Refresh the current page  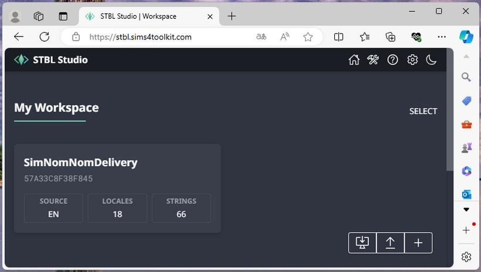click(45, 37)
